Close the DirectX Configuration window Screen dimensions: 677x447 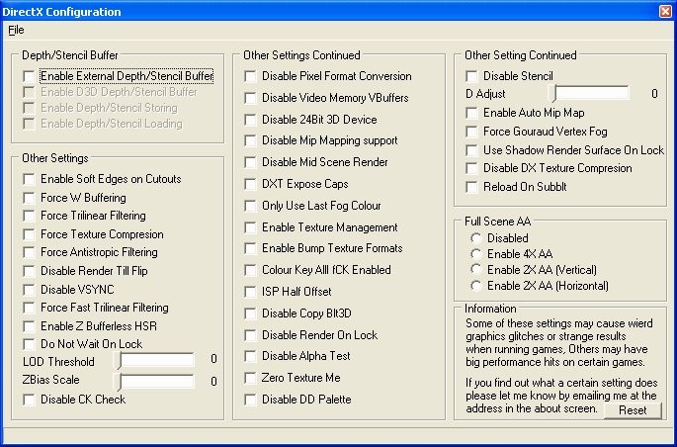coord(665,11)
